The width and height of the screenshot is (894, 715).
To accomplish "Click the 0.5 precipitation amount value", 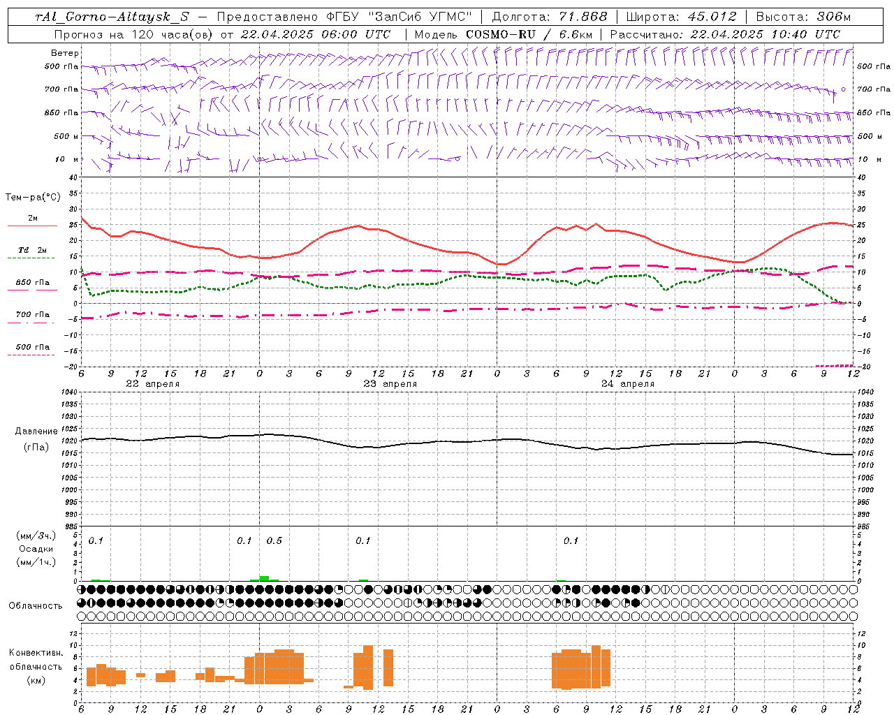I will 274,540.
